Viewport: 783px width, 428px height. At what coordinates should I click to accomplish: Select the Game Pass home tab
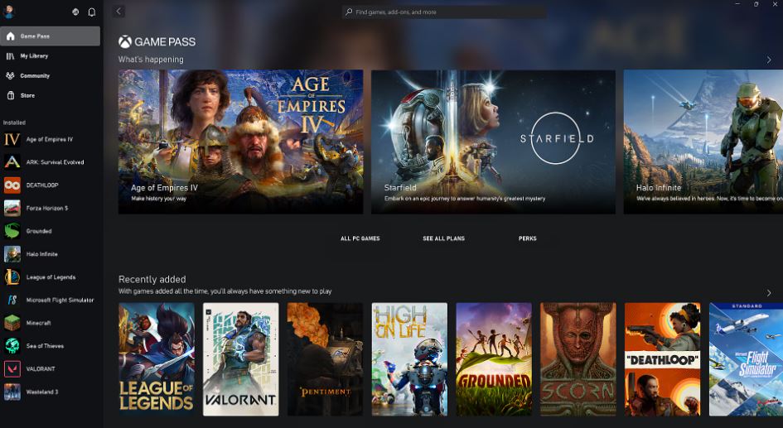click(50, 36)
